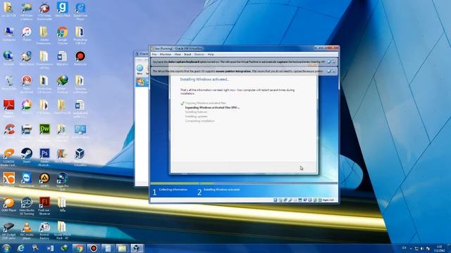The image size is (451, 253).
Task: Select the Bandicam desktop shortcut
Action: tap(80, 58)
